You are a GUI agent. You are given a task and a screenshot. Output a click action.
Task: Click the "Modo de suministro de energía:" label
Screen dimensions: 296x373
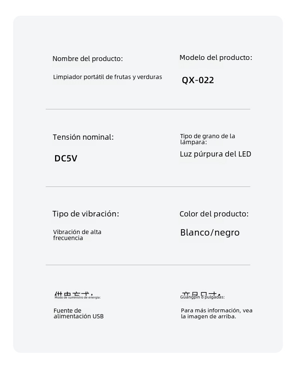[x=78, y=298]
